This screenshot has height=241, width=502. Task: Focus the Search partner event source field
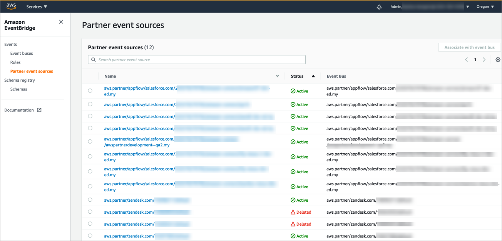coord(200,60)
